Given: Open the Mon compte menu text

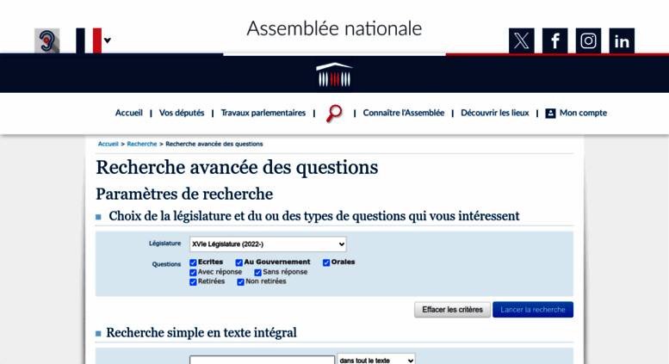Looking at the screenshot, I should (x=583, y=113).
